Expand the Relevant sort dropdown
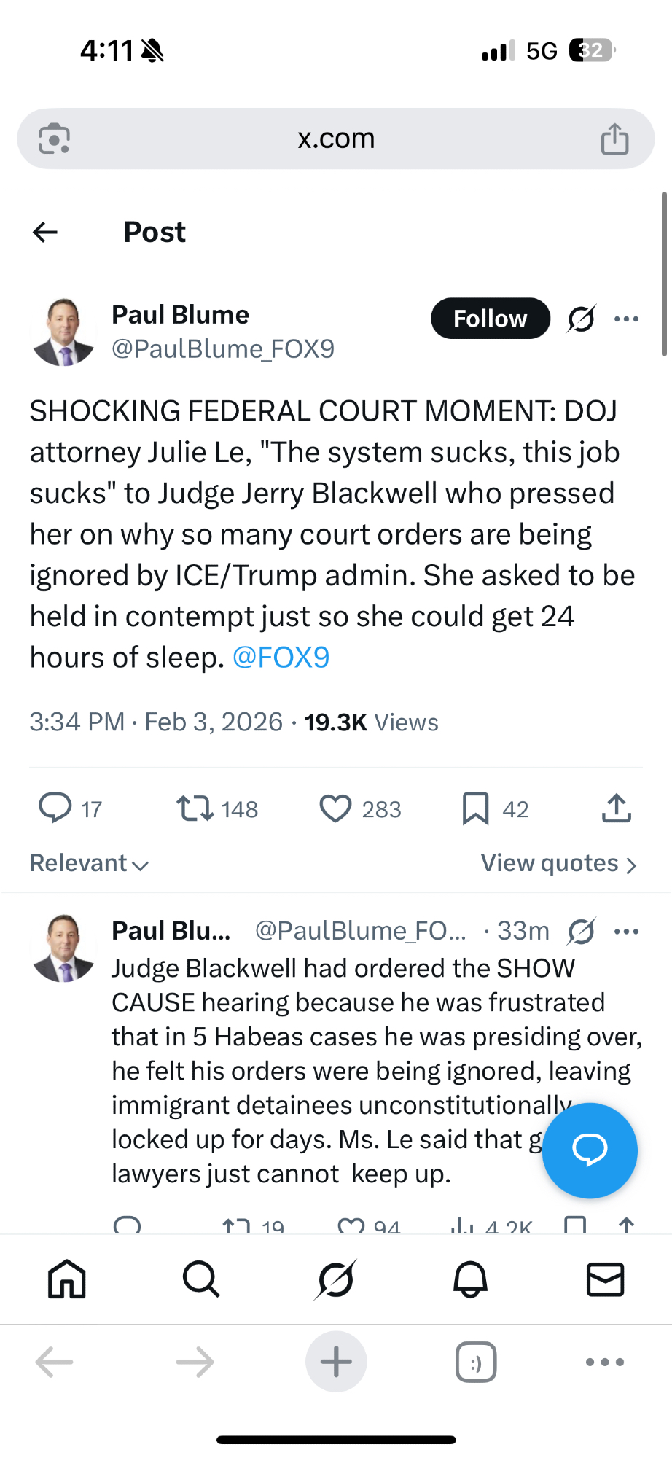 89,863
